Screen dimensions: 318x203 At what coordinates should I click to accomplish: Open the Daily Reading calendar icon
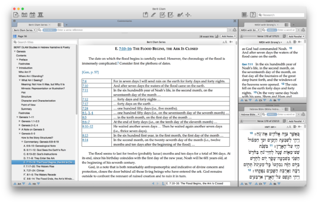point(32,15)
